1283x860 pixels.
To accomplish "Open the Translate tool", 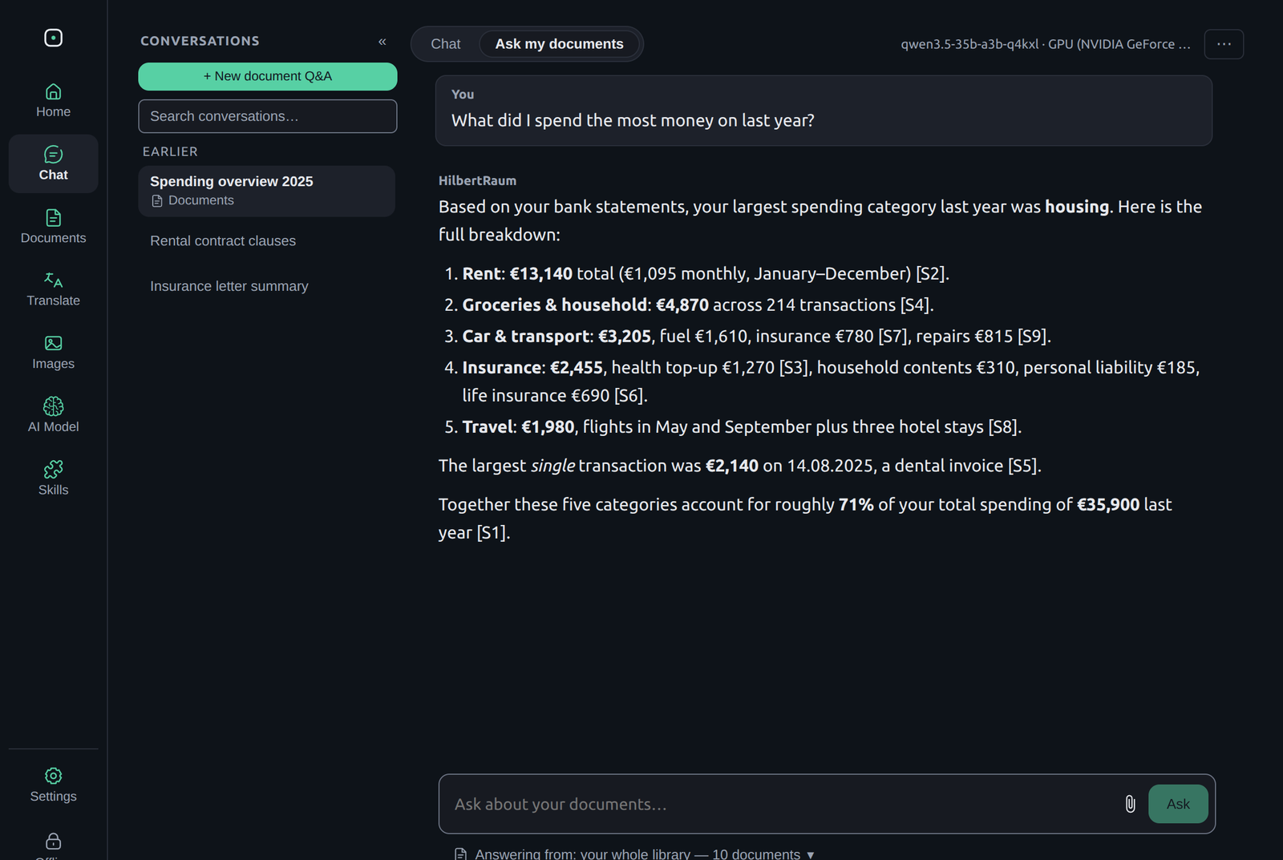I will (x=53, y=290).
